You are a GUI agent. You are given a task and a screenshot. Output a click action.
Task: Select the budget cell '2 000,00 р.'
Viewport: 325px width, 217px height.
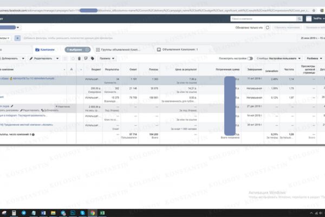coord(95,107)
